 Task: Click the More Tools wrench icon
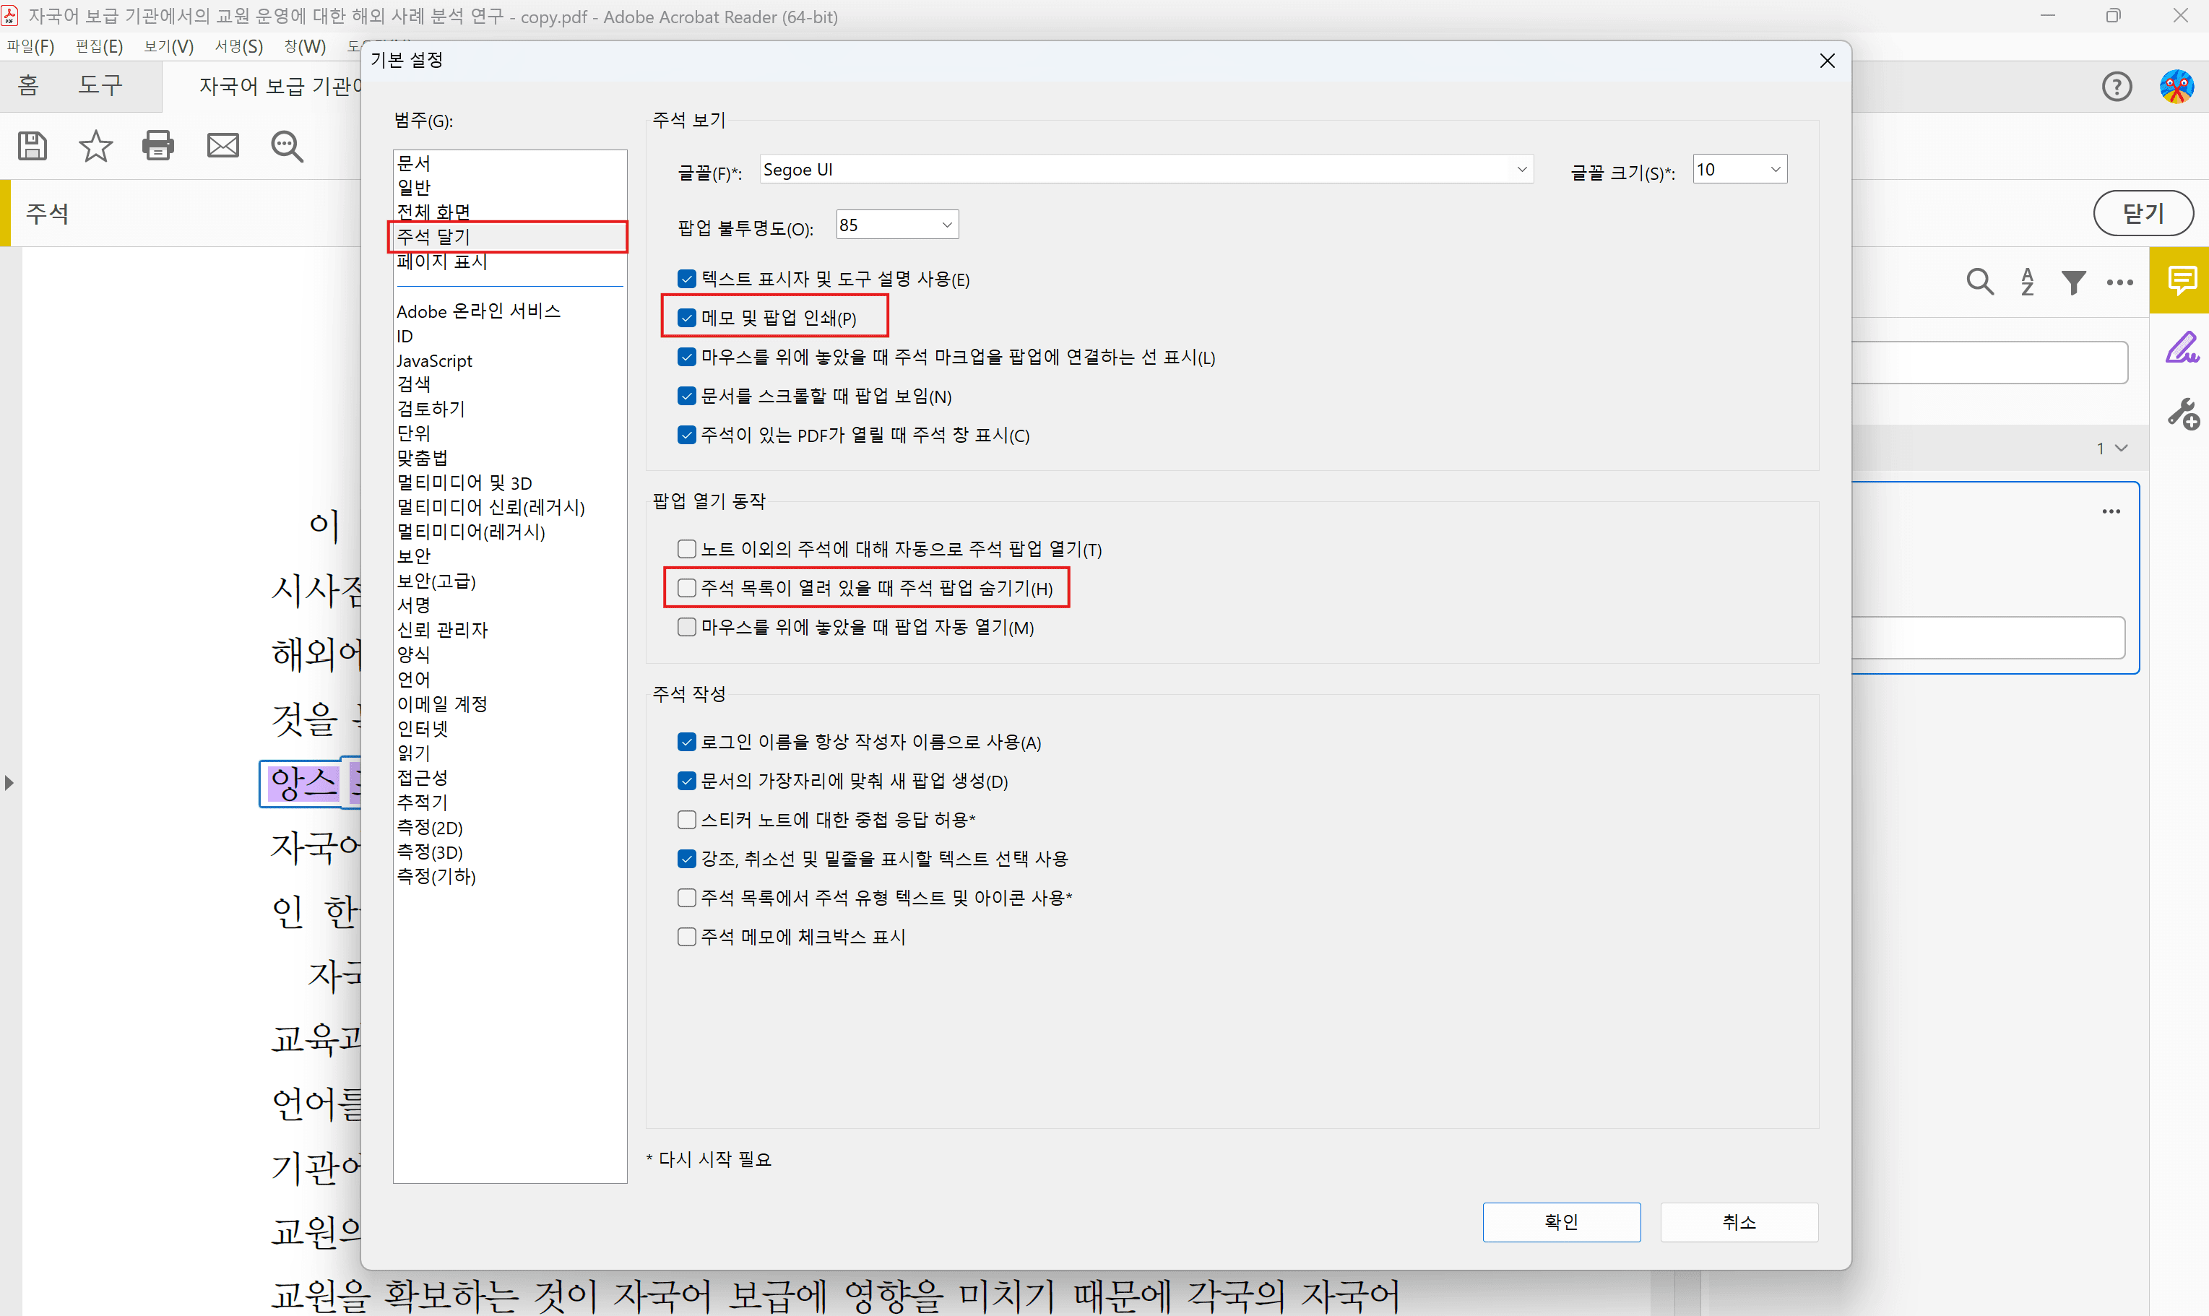click(x=2182, y=413)
